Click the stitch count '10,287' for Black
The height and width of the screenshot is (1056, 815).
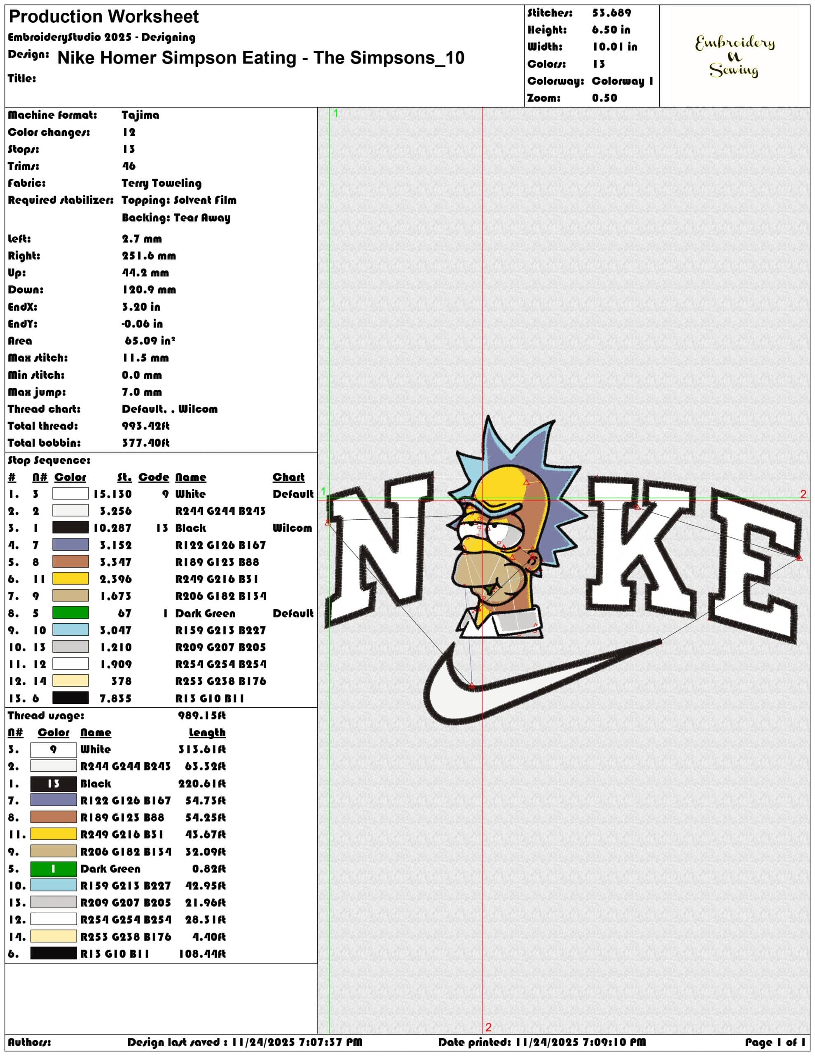point(112,528)
